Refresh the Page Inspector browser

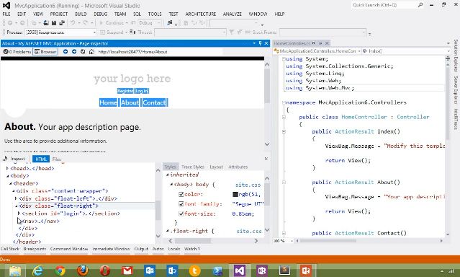[83, 51]
